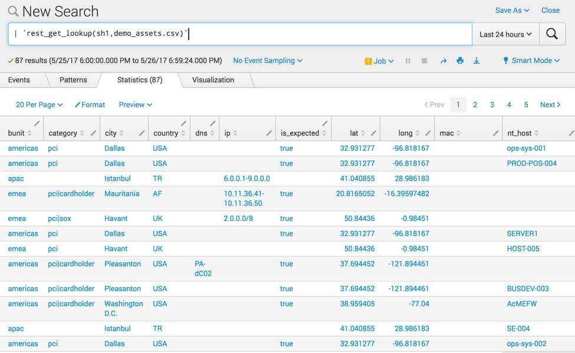Go to results page 5
Viewport: 575px width, 353px height.
click(x=526, y=105)
